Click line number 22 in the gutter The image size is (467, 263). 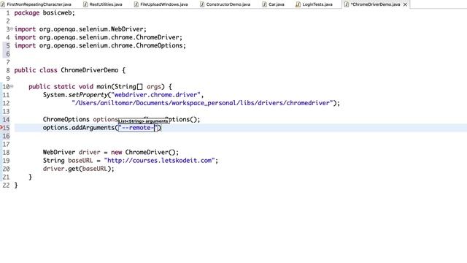(6, 185)
